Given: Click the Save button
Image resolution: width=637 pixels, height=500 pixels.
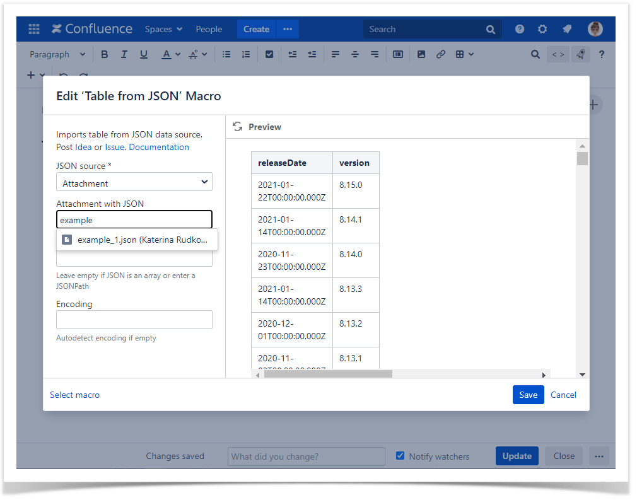Looking at the screenshot, I should [x=528, y=395].
